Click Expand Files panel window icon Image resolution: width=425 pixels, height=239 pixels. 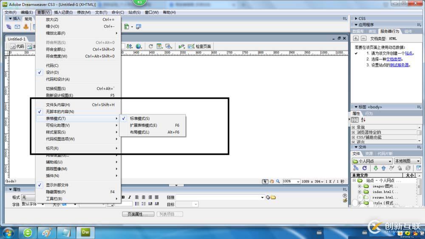[x=419, y=168]
